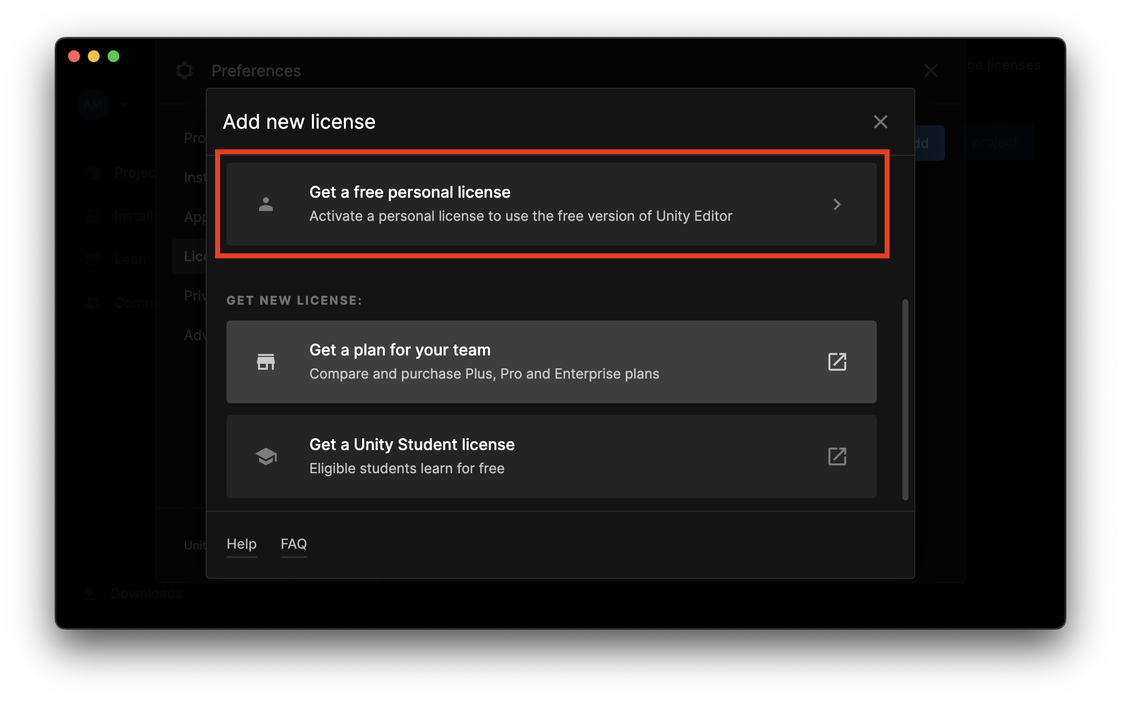Click the store icon beside team plan
This screenshot has height=702, width=1121.
tap(266, 362)
